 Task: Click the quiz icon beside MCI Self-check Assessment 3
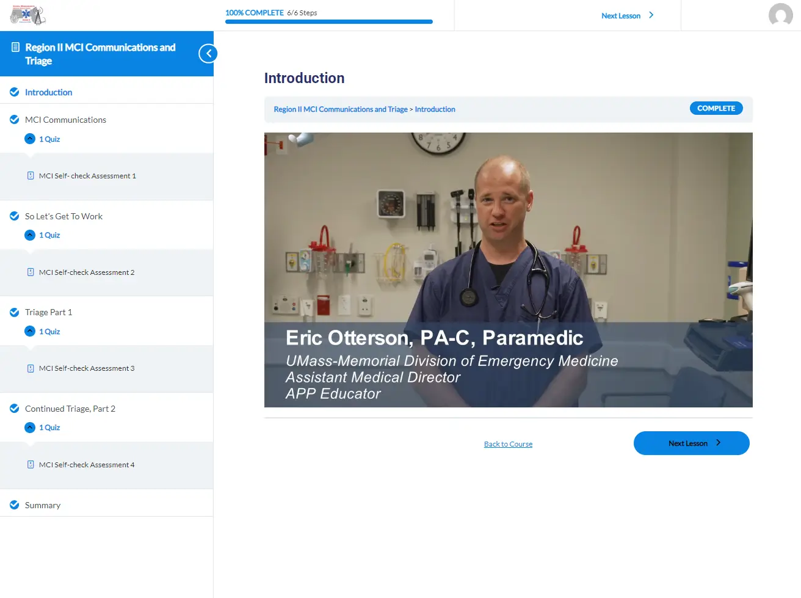(31, 368)
